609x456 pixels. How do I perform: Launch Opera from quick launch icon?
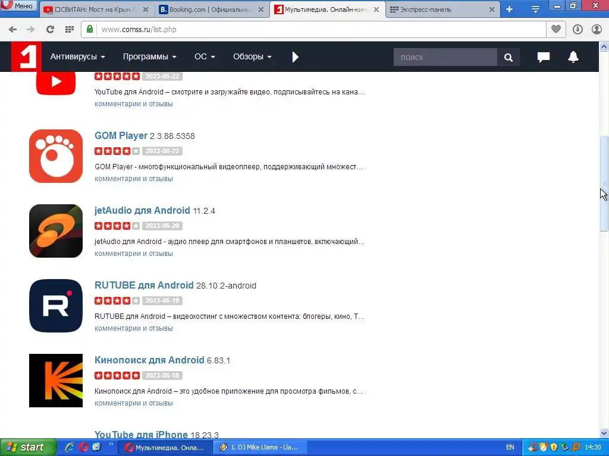(83, 447)
